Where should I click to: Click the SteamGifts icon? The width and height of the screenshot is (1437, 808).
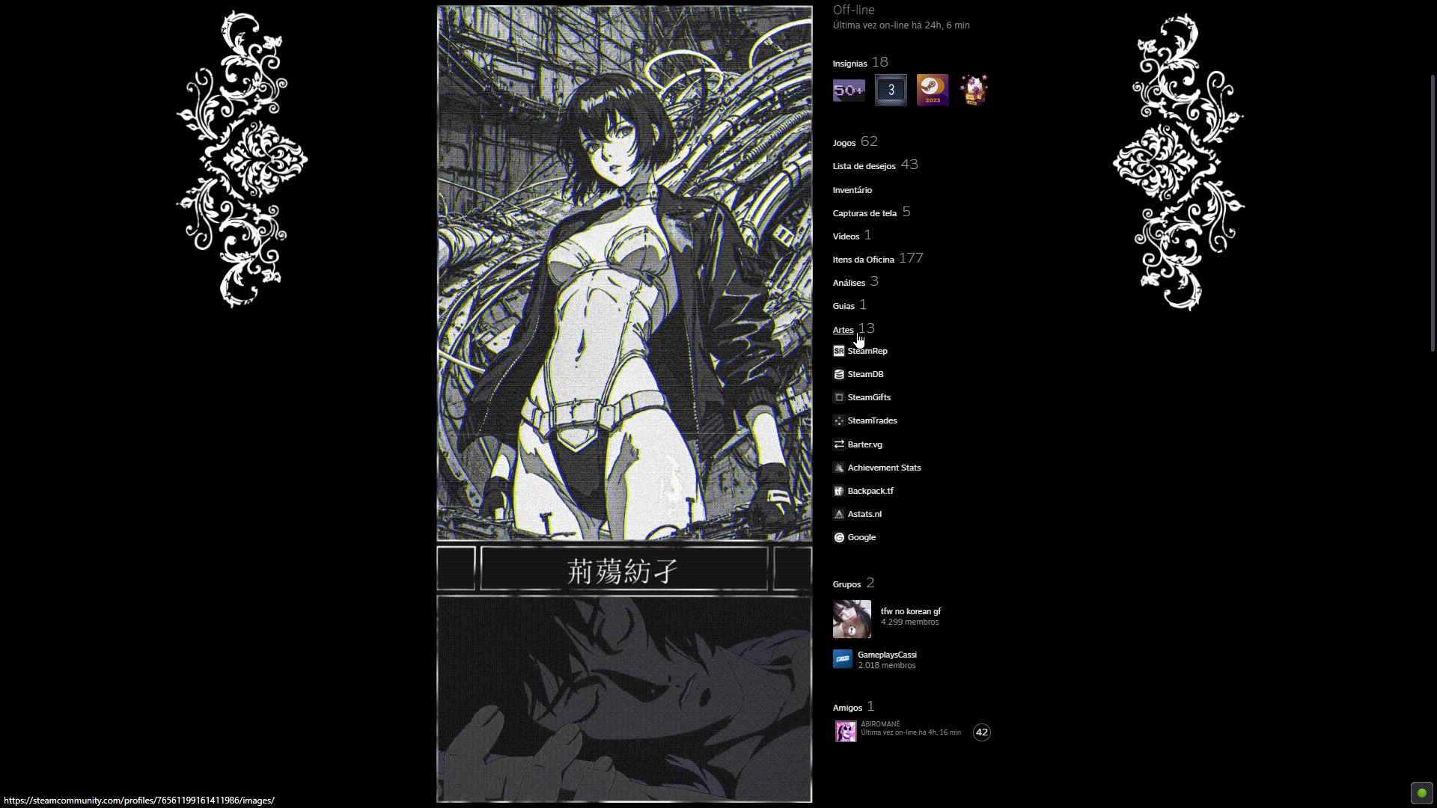click(x=838, y=397)
